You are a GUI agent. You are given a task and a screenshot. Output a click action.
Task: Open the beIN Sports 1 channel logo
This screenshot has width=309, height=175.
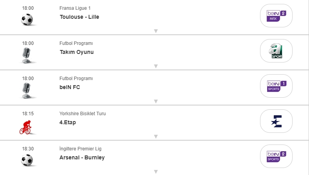[x=276, y=86]
